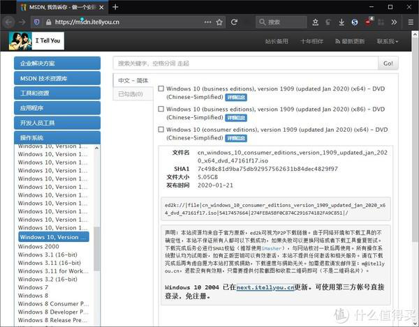419x327 pixels.
Task: Expand the 工具和资源 category panel
Action: pos(57,93)
